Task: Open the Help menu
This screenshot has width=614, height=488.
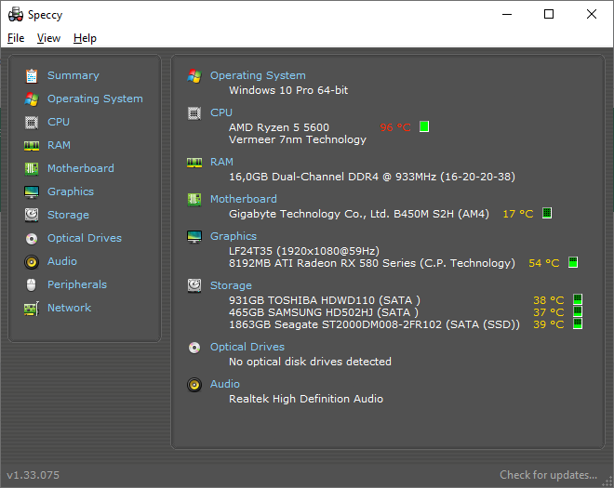Action: pyautogui.click(x=85, y=38)
